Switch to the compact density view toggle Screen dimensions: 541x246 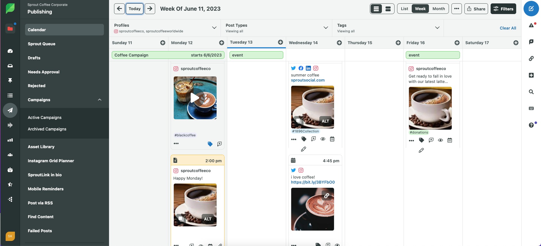coord(388,9)
